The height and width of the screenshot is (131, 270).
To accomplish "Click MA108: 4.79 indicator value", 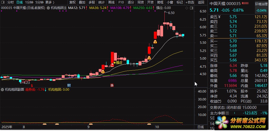I will [120, 8].
